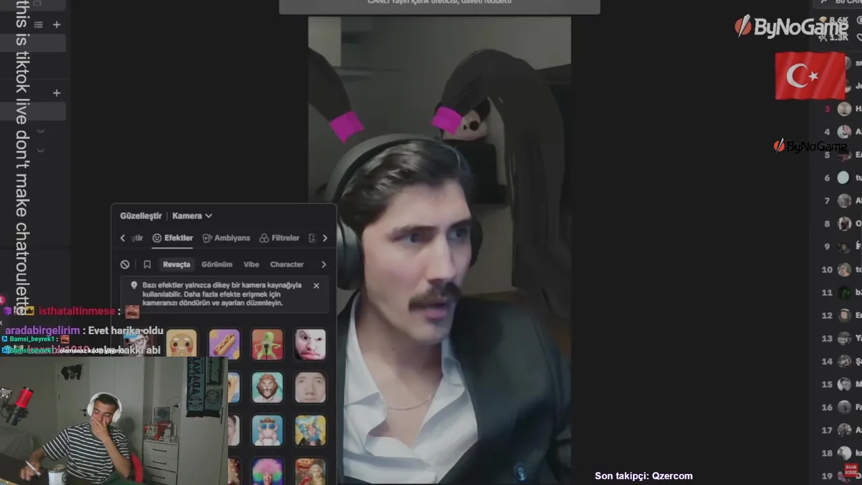Image resolution: width=862 pixels, height=485 pixels.
Task: Open the rank 4 viewer avatar
Action: click(844, 132)
